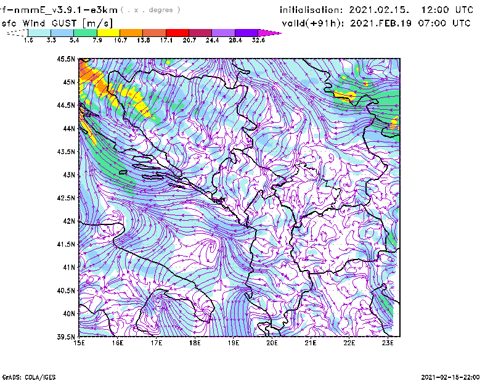The height and width of the screenshot is (381, 493).
Task: Click the initialisation time '12:00 UTC'
Action: click(x=447, y=10)
